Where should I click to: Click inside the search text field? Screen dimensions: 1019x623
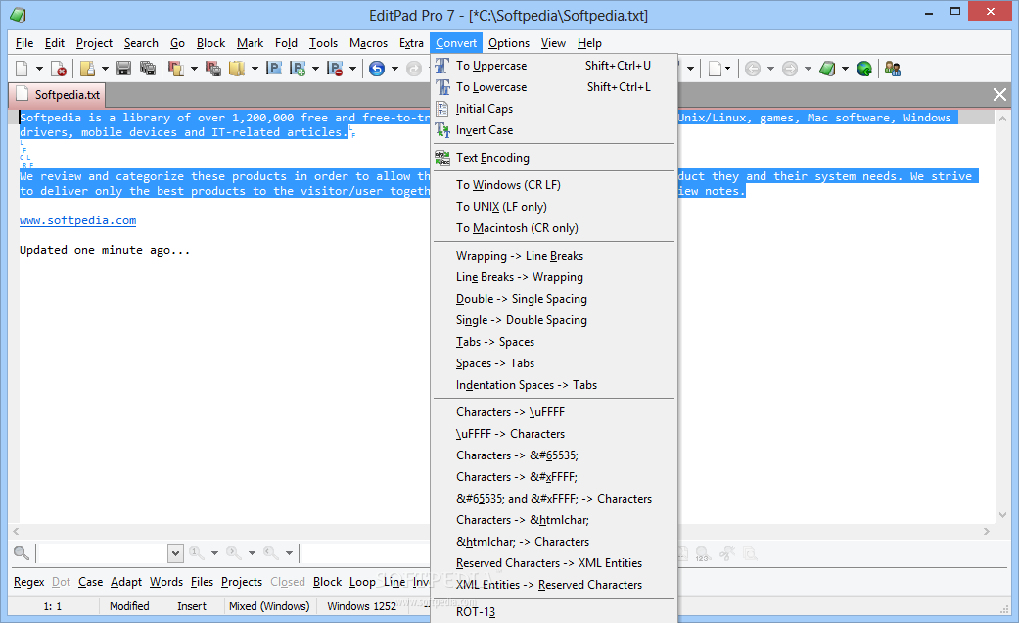103,553
